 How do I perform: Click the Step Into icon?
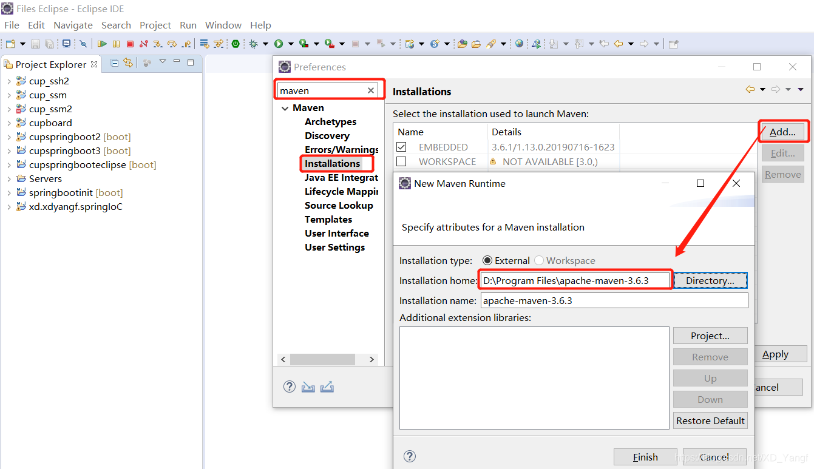click(x=158, y=44)
